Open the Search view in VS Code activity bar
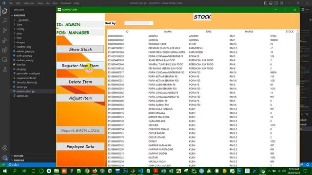Viewport: 312px width, 175px height. point(5,20)
